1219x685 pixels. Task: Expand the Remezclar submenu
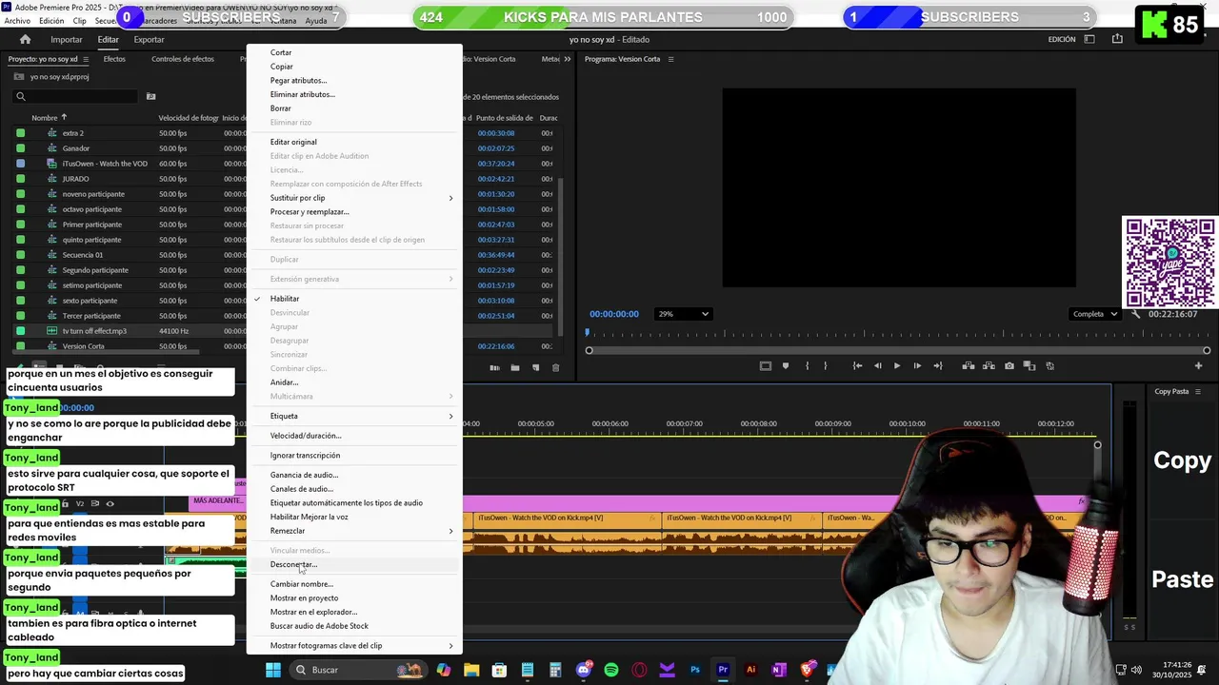[x=354, y=531]
